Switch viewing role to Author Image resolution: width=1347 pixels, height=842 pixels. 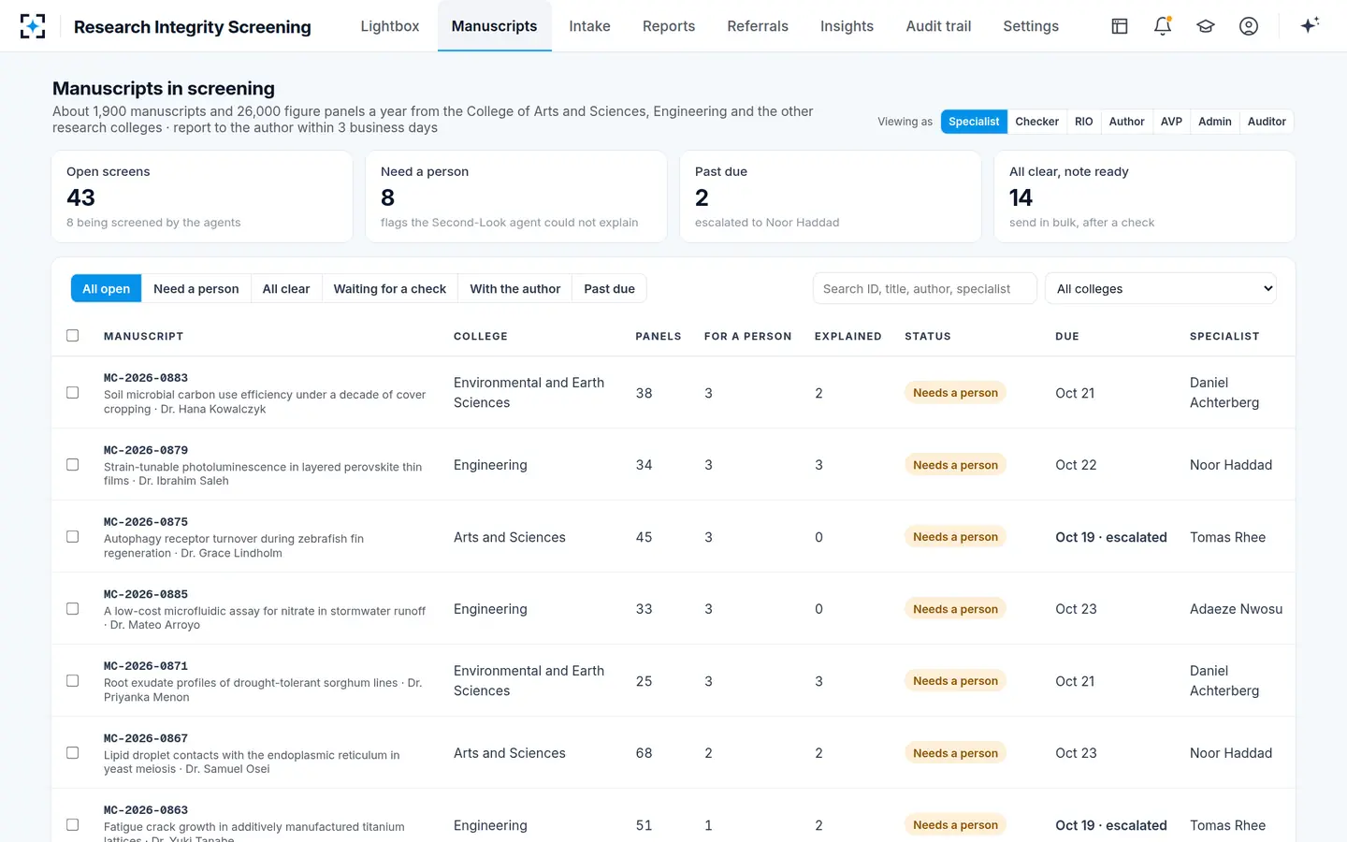click(x=1127, y=122)
